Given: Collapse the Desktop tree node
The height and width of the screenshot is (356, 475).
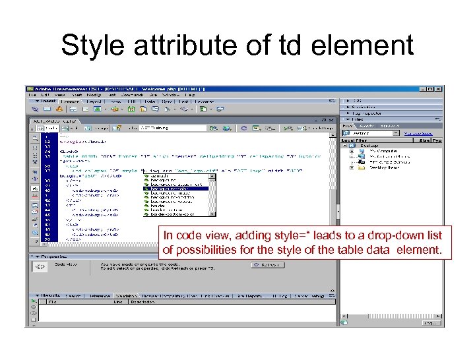Looking at the screenshot, I should pos(345,146).
